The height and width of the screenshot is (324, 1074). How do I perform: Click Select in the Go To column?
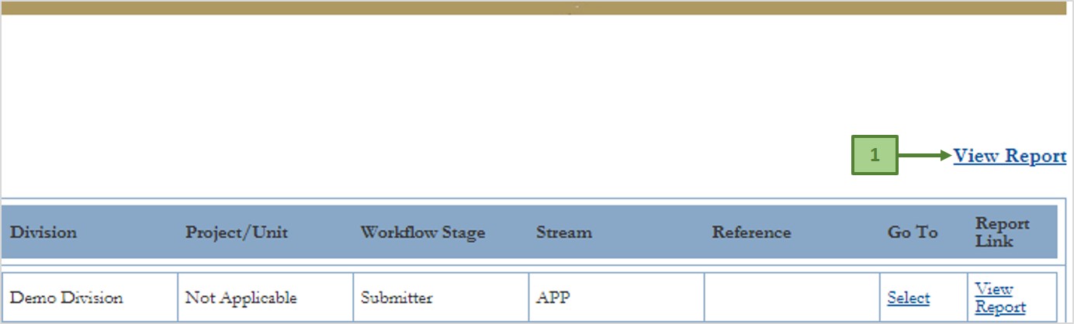908,298
